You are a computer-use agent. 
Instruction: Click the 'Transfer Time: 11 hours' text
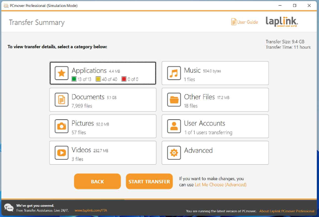[288, 47]
